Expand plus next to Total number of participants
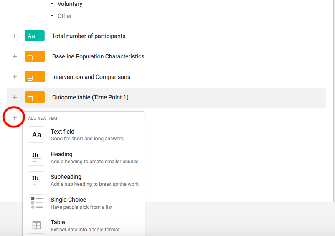This screenshot has width=335, height=236. click(x=15, y=36)
